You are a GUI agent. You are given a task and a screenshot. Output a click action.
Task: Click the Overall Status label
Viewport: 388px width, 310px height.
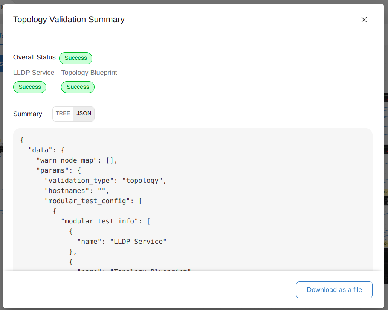pyautogui.click(x=34, y=57)
